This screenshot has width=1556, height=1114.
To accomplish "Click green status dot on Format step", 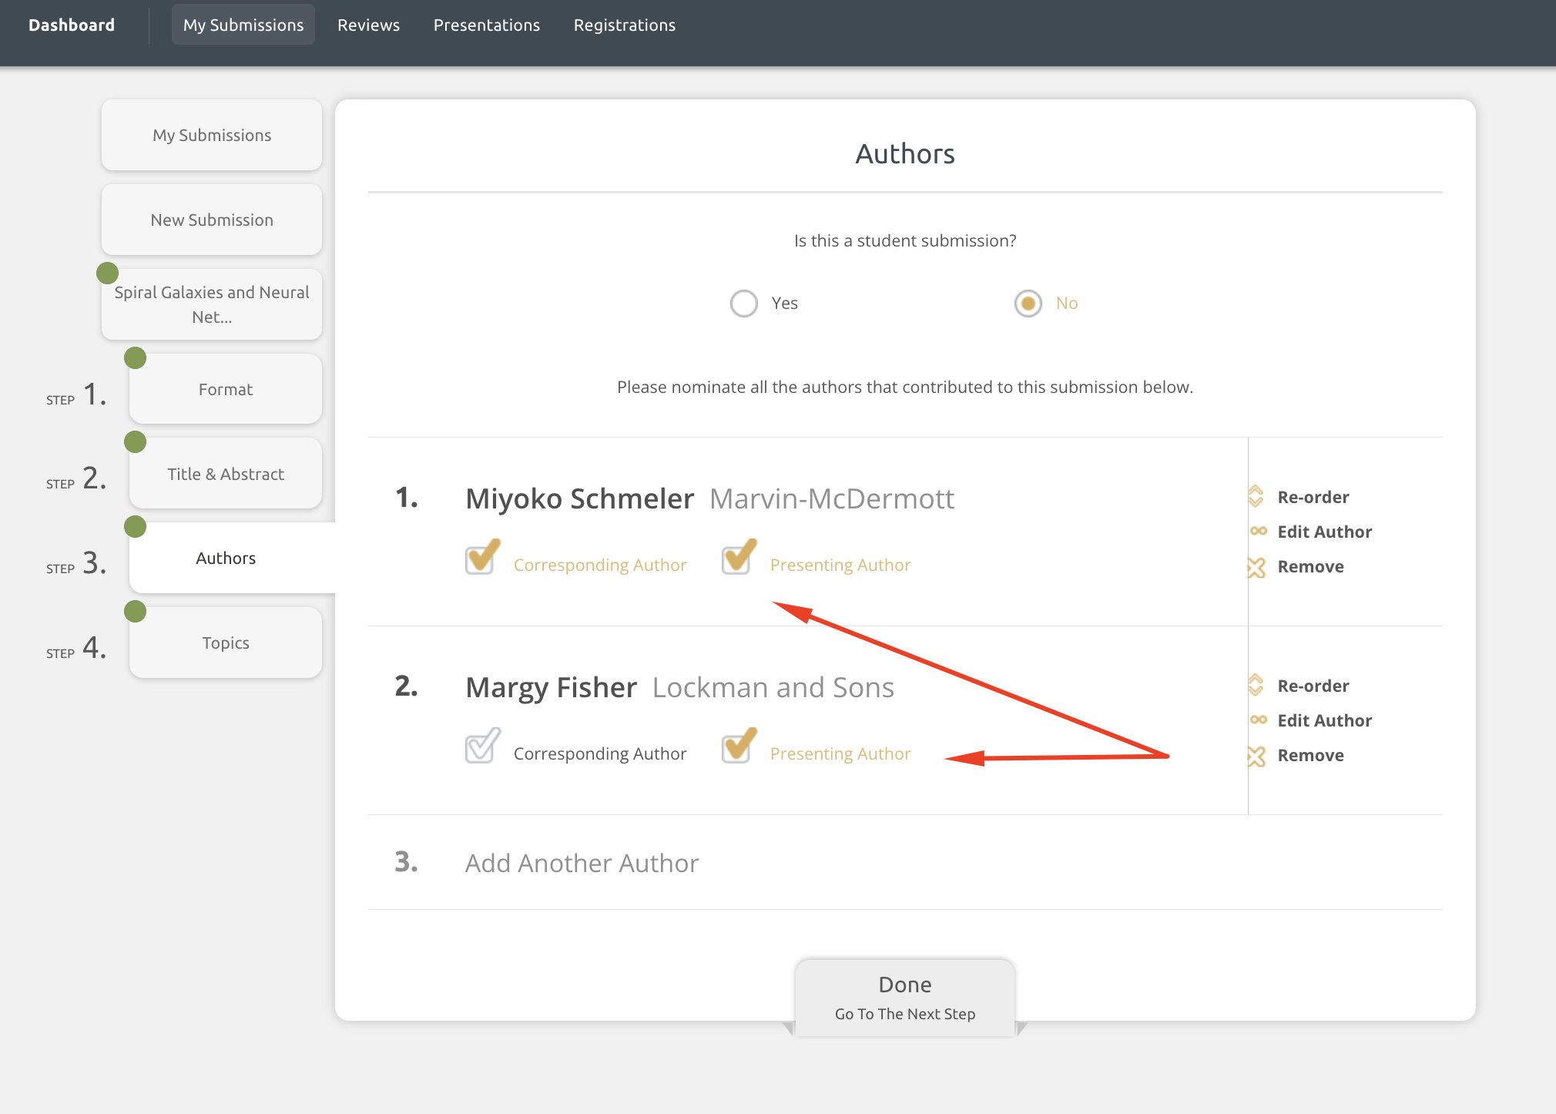I will click(136, 358).
